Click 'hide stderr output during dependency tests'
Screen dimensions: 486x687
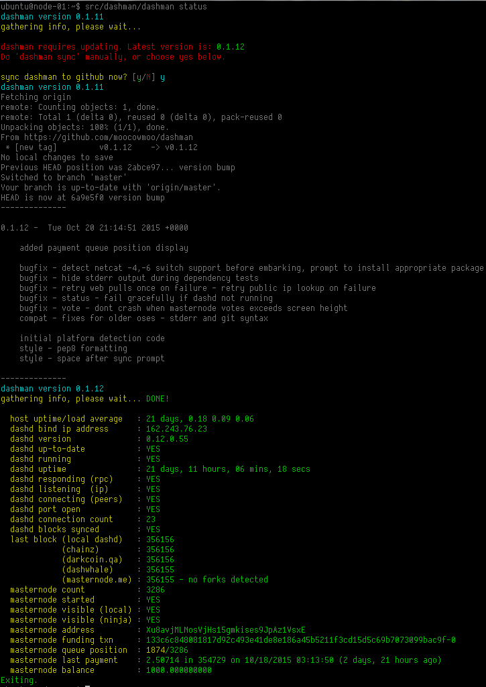(160, 278)
